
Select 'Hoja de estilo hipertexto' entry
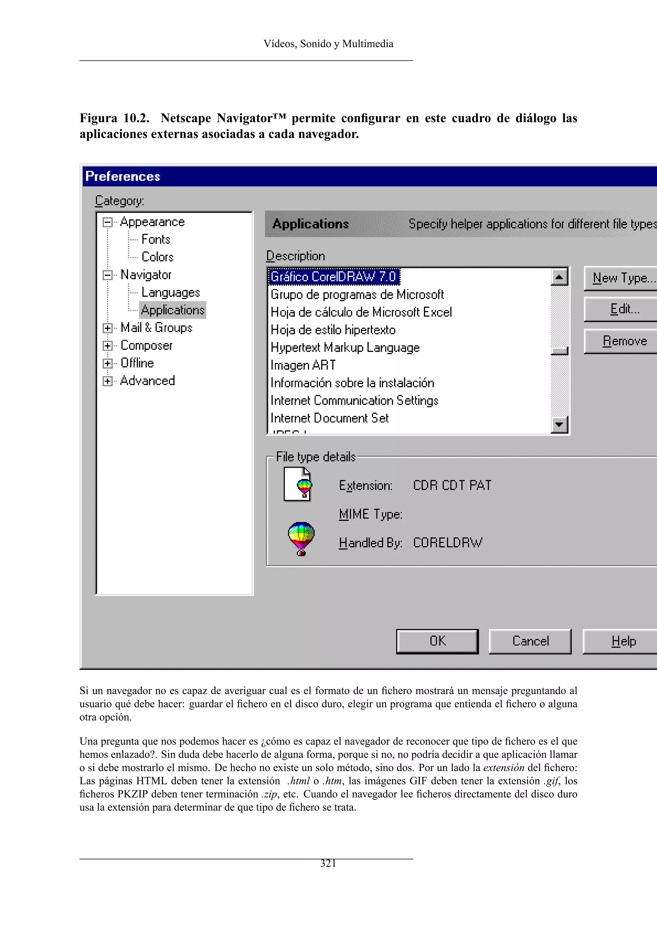[333, 330]
